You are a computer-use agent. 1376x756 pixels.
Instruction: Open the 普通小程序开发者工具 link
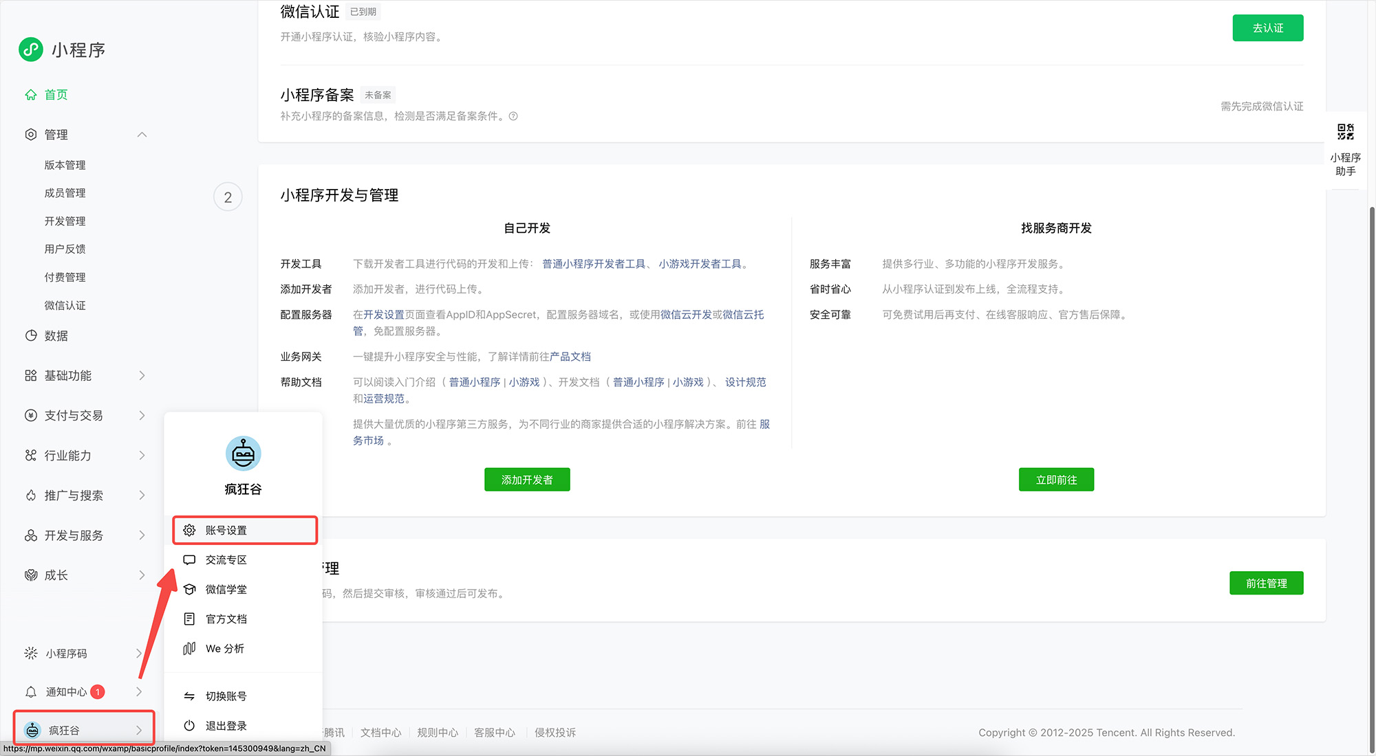click(594, 264)
